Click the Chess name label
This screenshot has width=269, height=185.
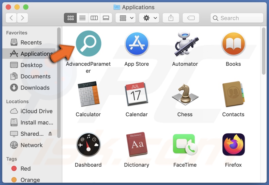coord(185,114)
